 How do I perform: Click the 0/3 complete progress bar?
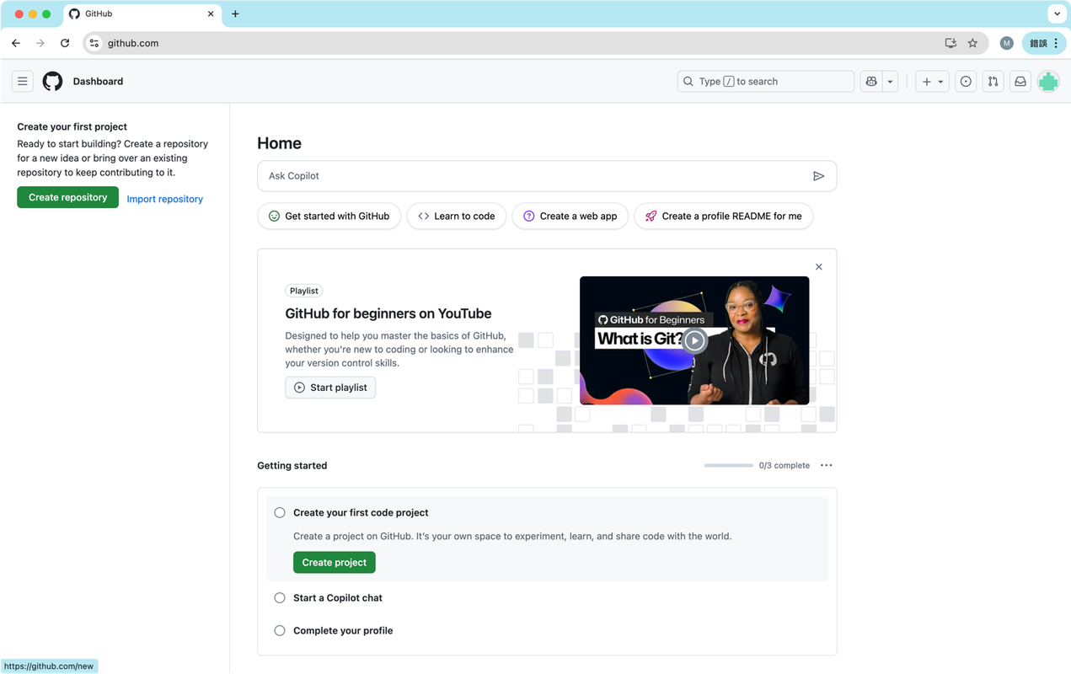point(729,465)
